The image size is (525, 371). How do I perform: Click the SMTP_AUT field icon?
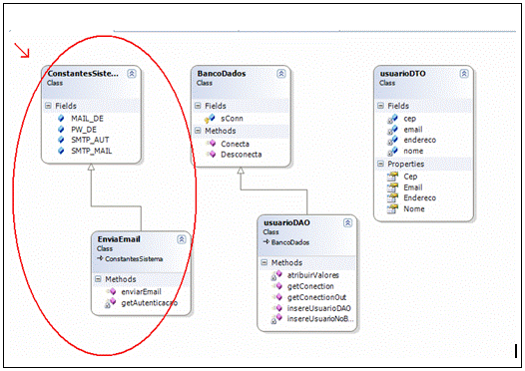[x=61, y=140]
